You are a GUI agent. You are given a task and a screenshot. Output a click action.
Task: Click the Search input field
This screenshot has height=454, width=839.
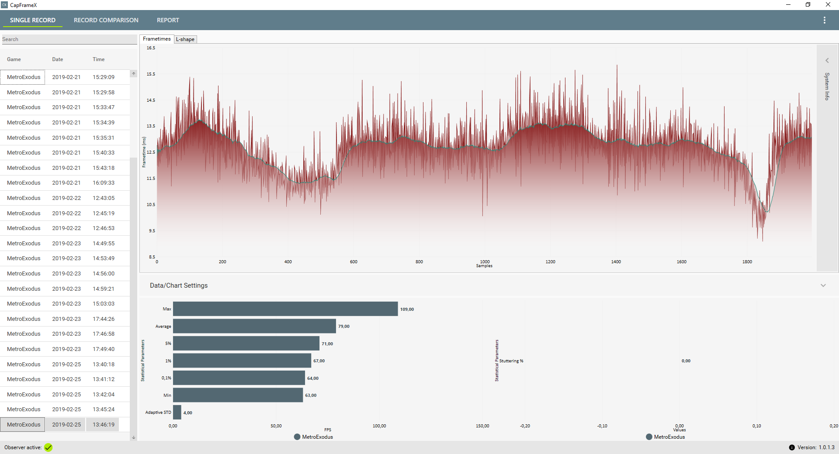click(x=69, y=39)
